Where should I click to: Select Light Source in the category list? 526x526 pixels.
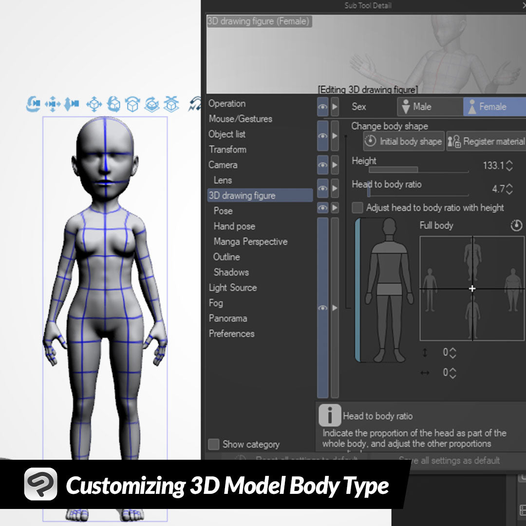click(x=232, y=288)
